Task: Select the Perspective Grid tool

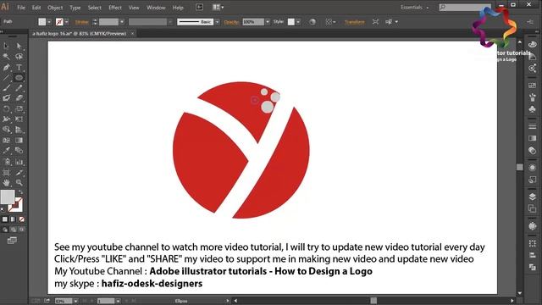Action: coord(19,130)
